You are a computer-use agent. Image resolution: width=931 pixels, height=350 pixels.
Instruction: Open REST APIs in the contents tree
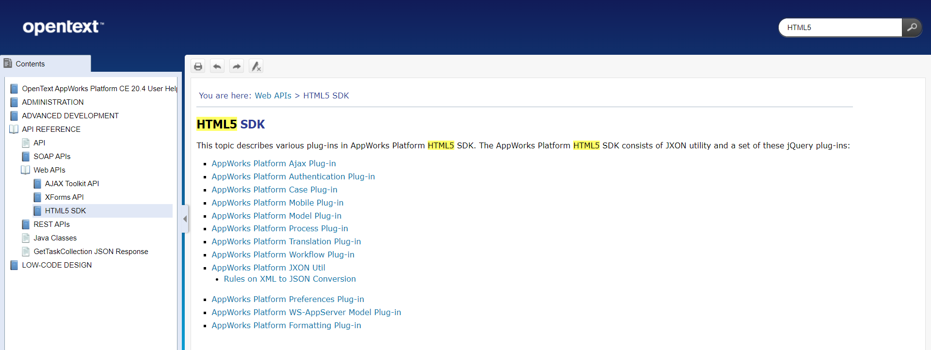[x=51, y=224]
